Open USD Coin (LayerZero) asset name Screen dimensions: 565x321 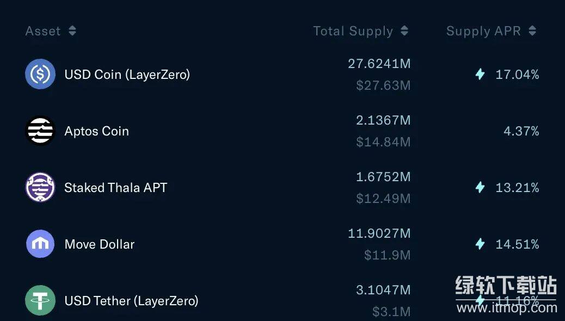point(127,75)
